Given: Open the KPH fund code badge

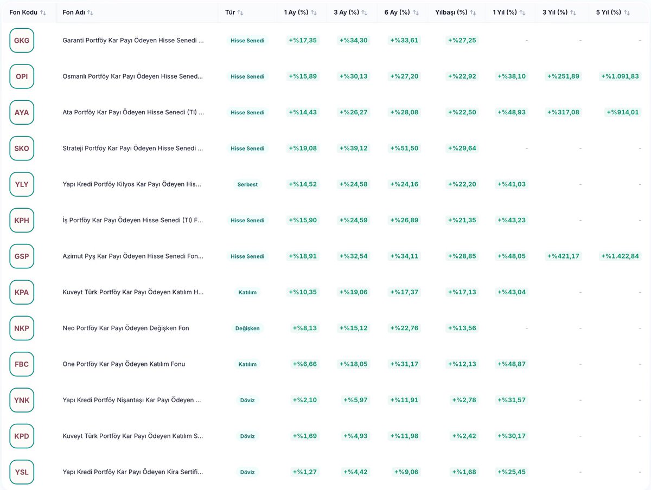Looking at the screenshot, I should point(22,220).
